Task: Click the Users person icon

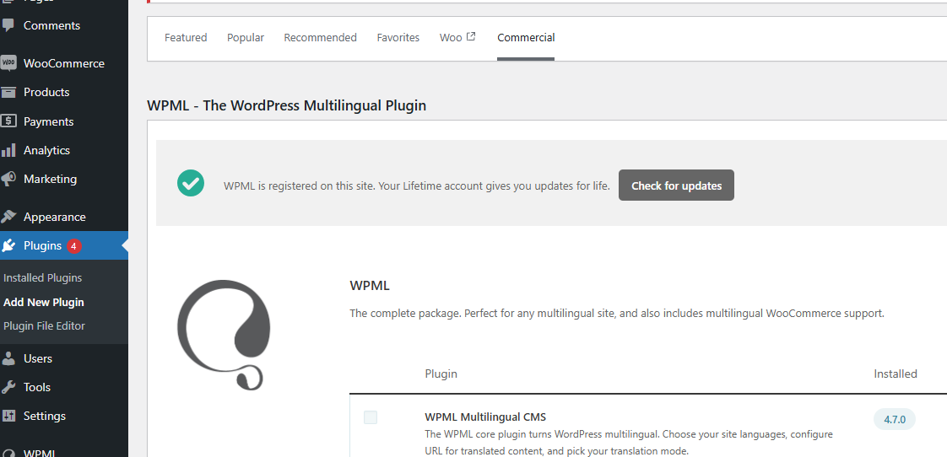Action: 8,358
